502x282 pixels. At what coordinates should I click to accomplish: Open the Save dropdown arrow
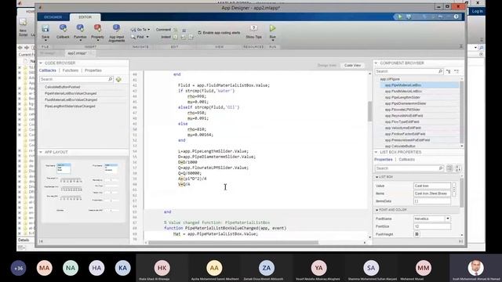pos(45,40)
